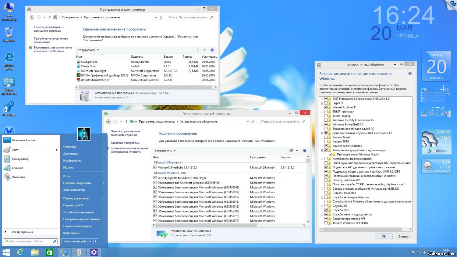Launch Paint from the Start menu
This screenshot has width=457, height=257.
[x=30, y=150]
